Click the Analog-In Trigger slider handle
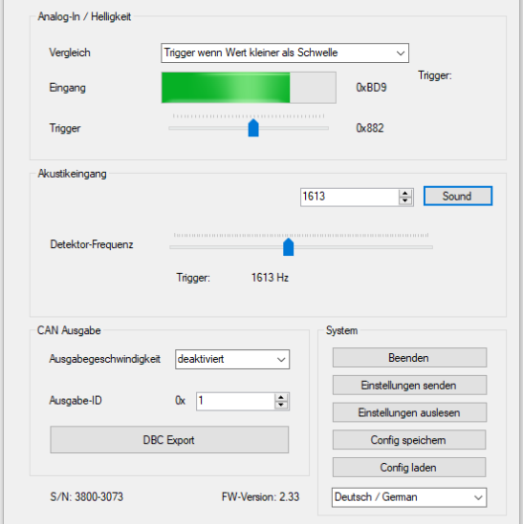The image size is (523, 524). tap(253, 128)
